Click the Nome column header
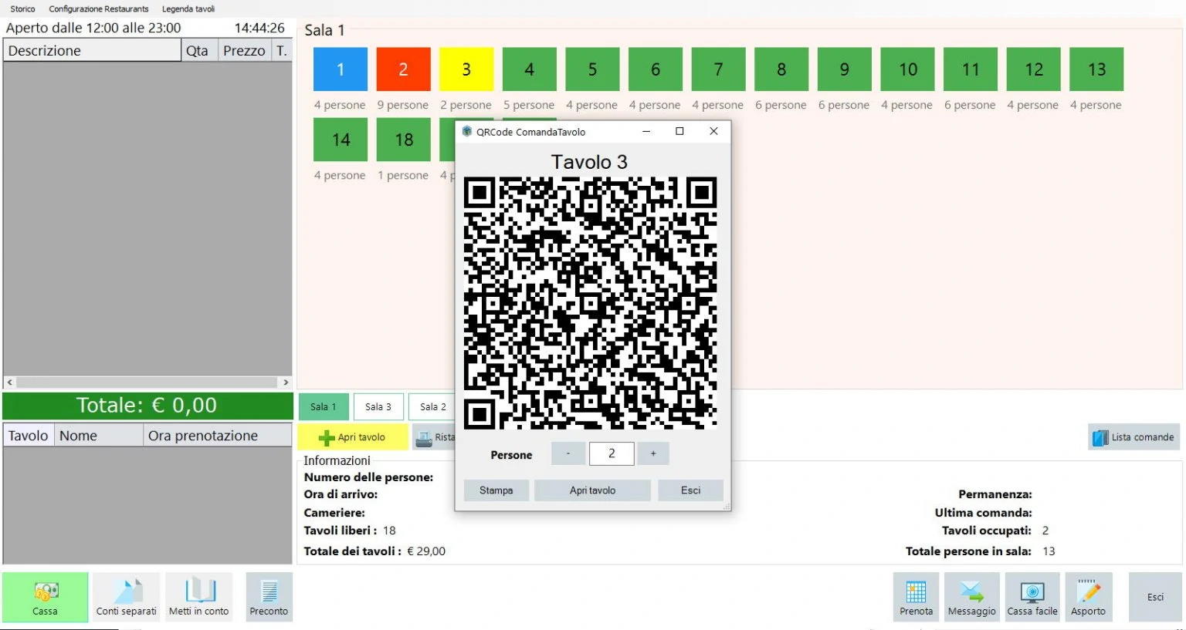This screenshot has width=1186, height=630. [99, 436]
